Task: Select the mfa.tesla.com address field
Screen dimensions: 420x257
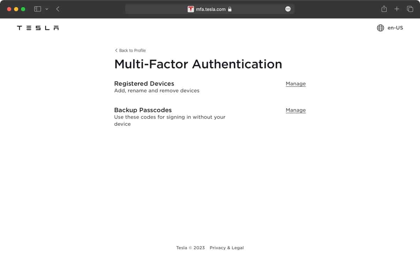Action: [210, 9]
